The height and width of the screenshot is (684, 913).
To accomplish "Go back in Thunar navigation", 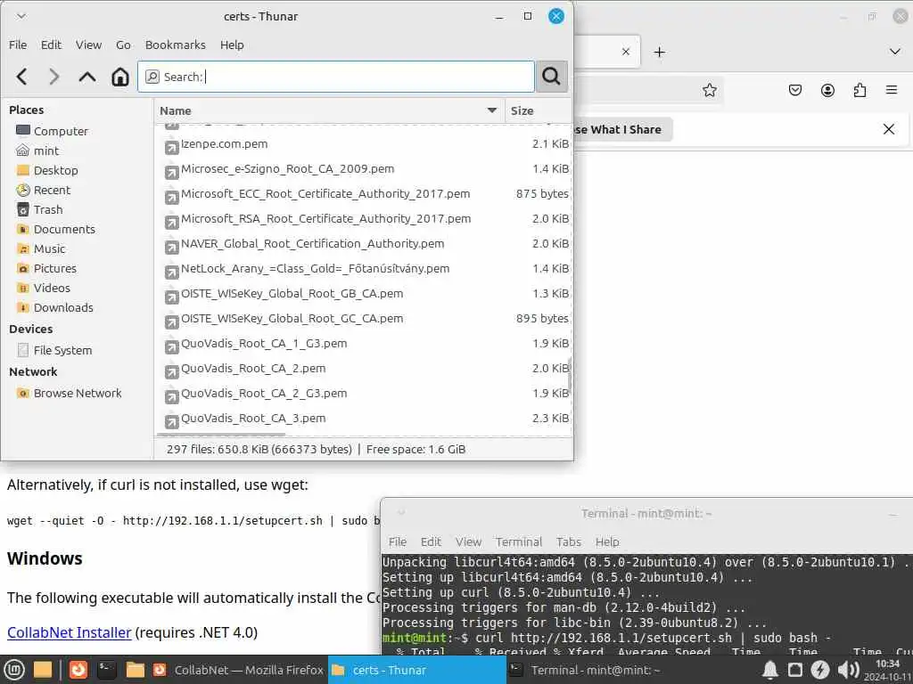I will 22,77.
